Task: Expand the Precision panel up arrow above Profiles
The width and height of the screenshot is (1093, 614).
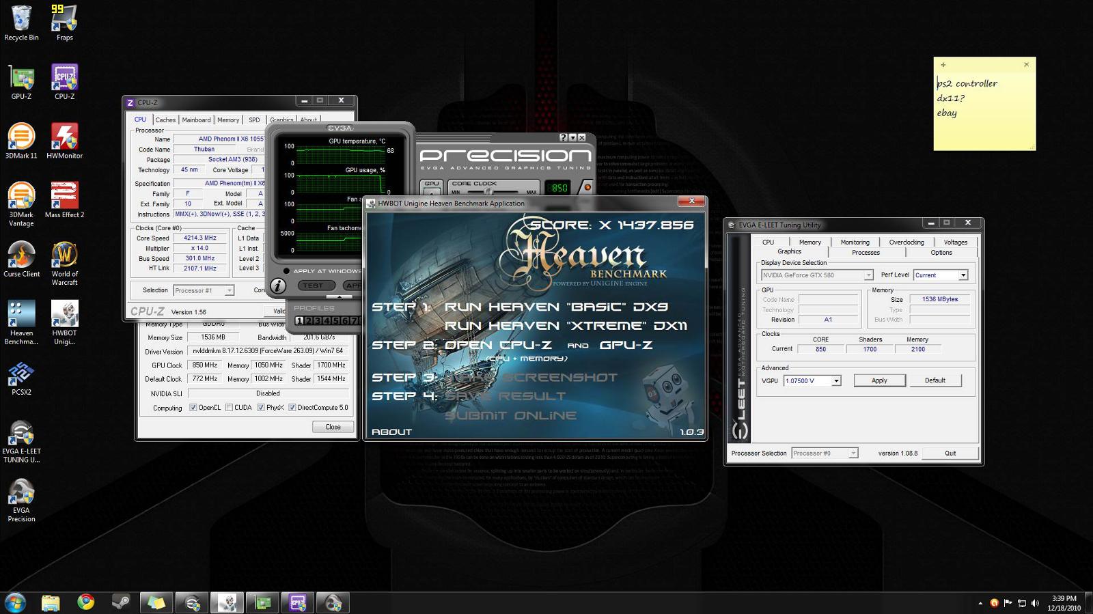Action: click(340, 298)
